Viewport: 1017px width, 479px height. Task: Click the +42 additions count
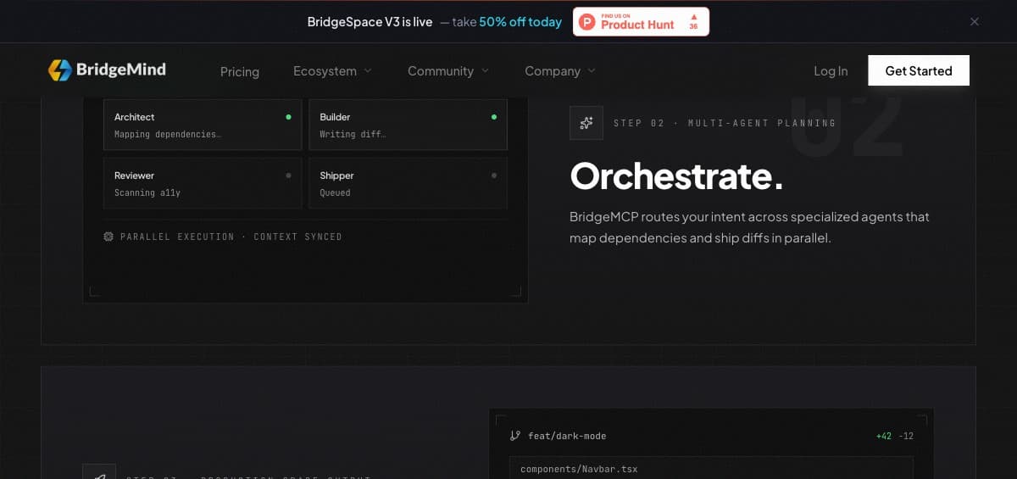pos(884,436)
